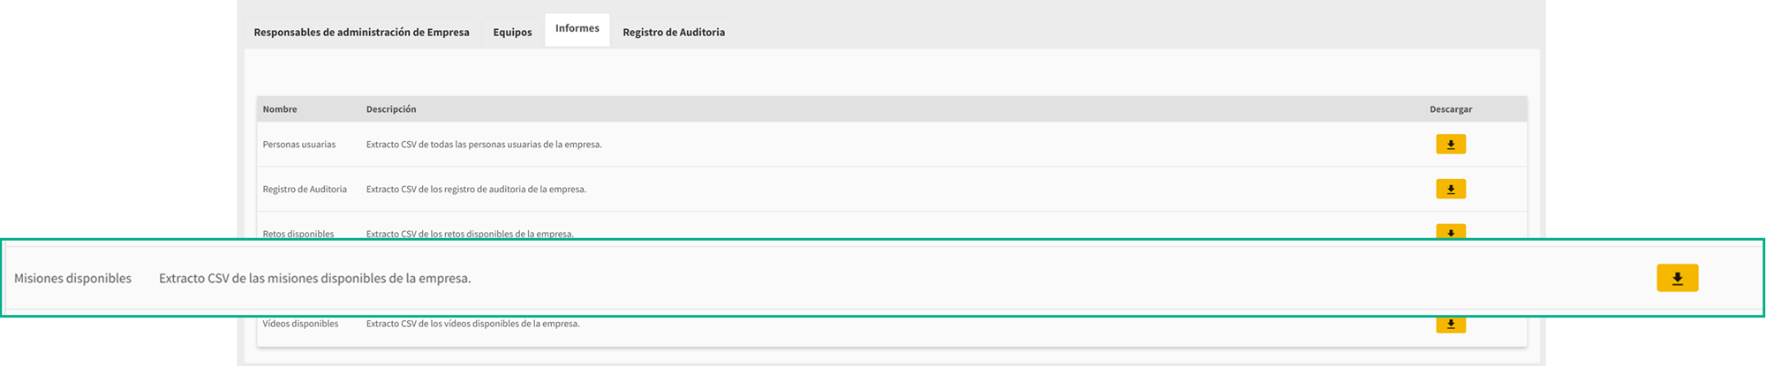Download the Misiones disponibles CSV report
Viewport: 1766px width, 366px height.
[1677, 278]
